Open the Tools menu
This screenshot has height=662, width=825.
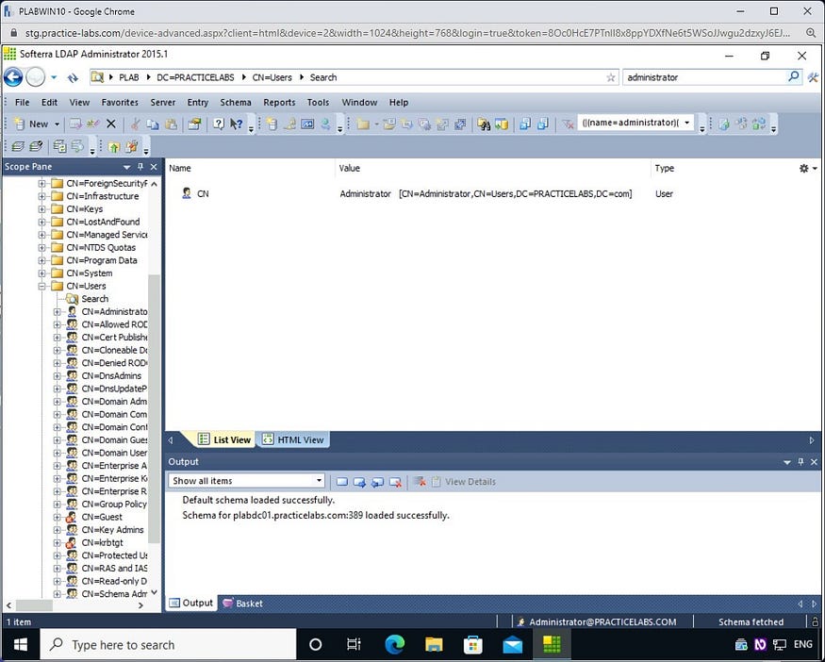(318, 103)
